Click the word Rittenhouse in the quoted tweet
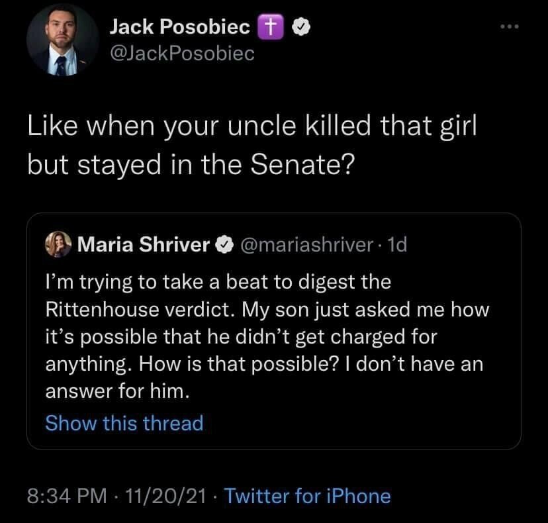The width and height of the screenshot is (548, 523). pos(106,309)
